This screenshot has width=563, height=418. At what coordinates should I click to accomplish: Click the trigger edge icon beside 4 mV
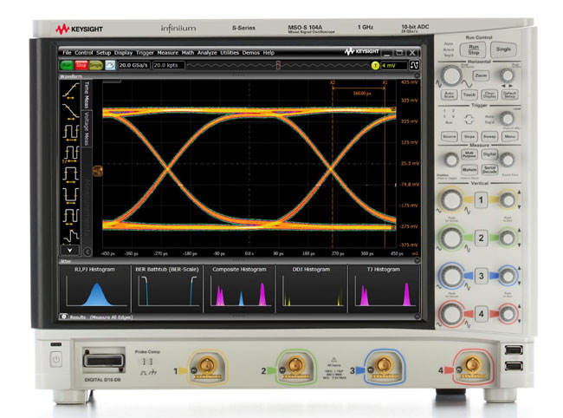tap(414, 65)
